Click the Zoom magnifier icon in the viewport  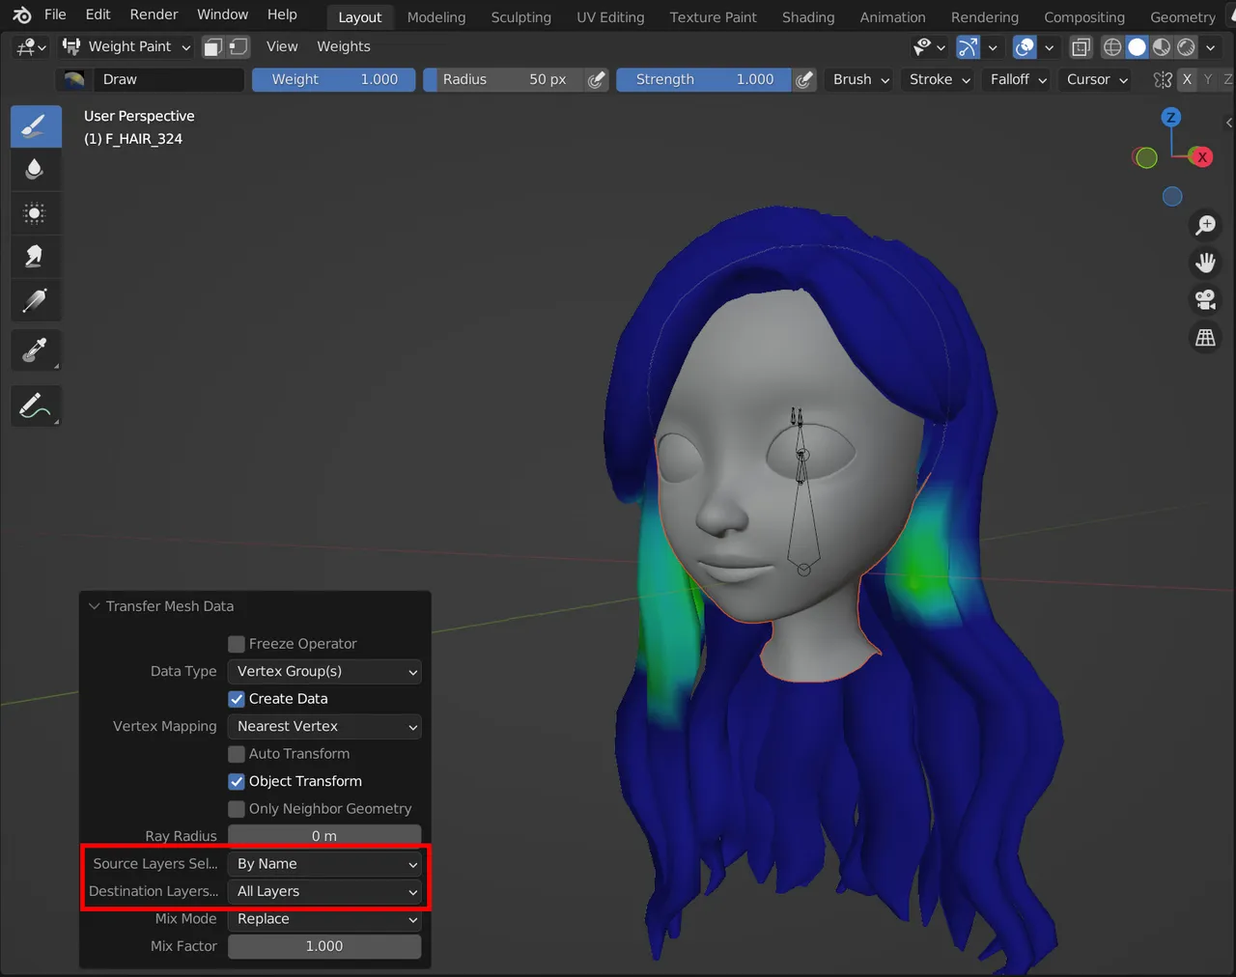(x=1205, y=225)
